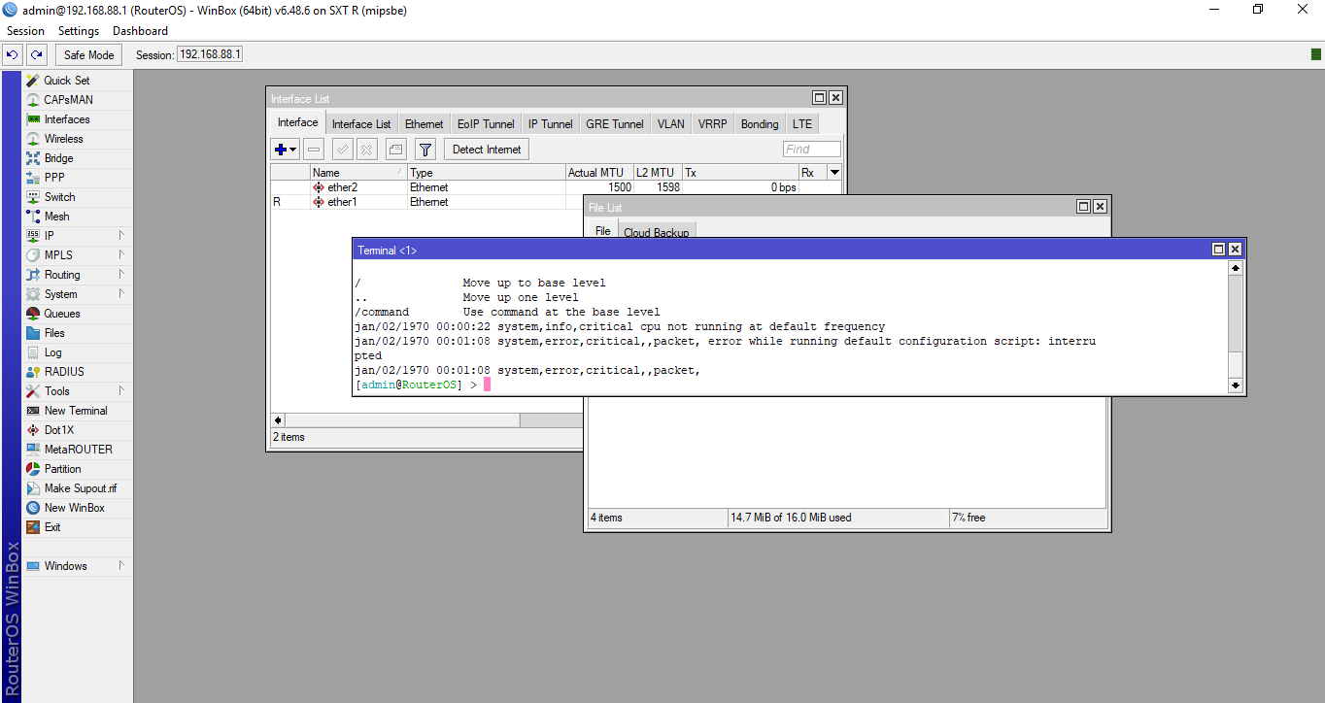The width and height of the screenshot is (1325, 703).
Task: Expand the Windows submenu
Action: click(121, 566)
